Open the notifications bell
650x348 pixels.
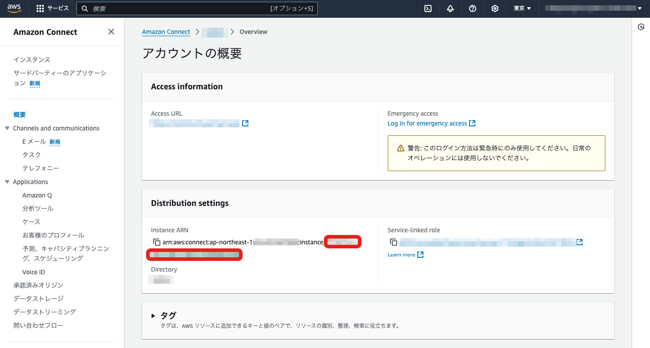450,8
